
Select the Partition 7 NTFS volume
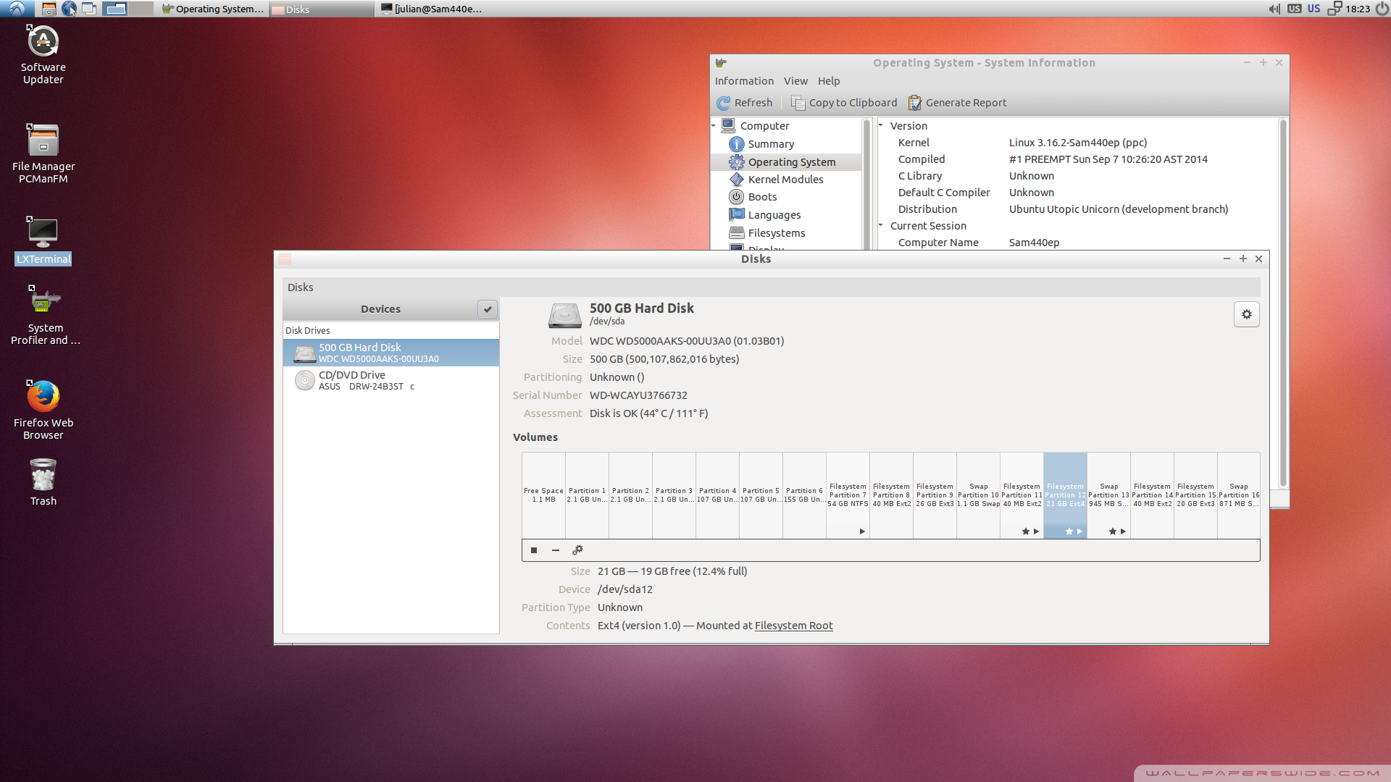(x=848, y=495)
